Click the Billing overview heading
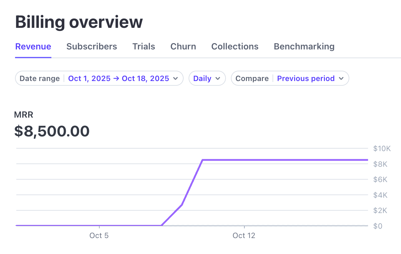Screen dimensions: 401x254 (79, 22)
